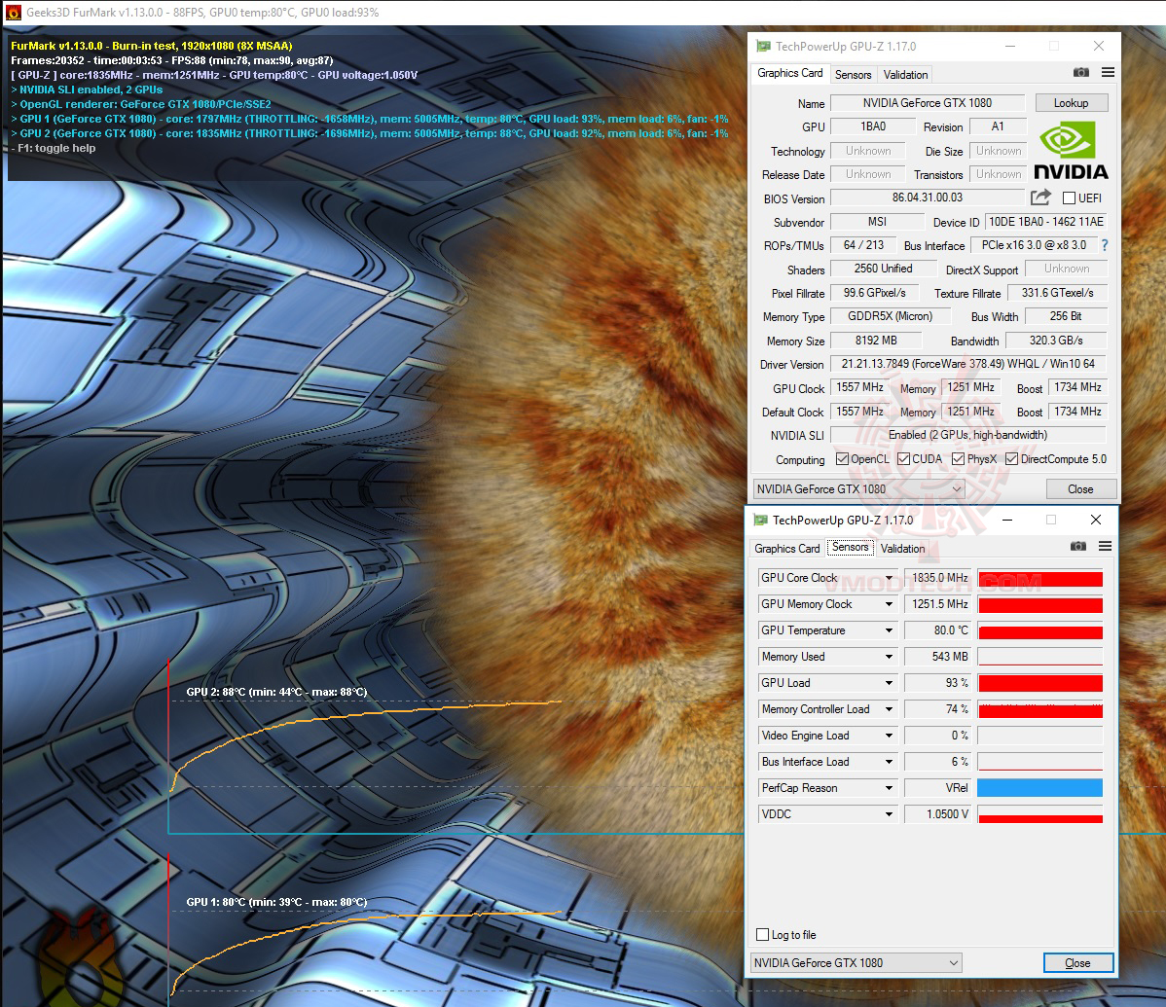Switch to Graphics Card tab in lower GPU-Z window
Image resolution: width=1166 pixels, height=1007 pixels.
coord(786,549)
